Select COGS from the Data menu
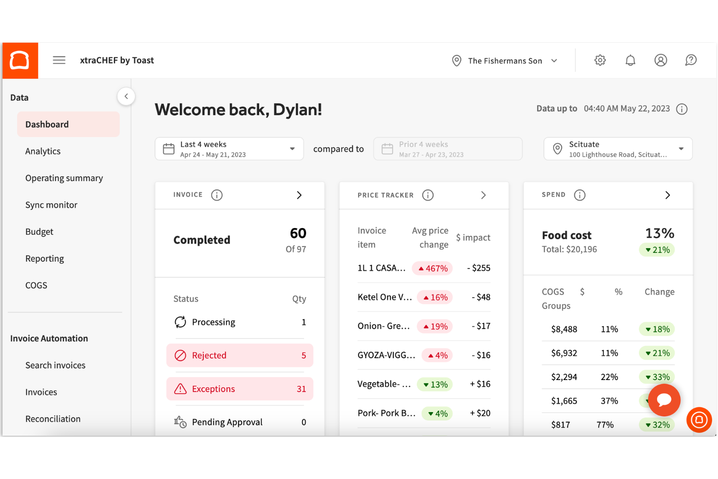The height and width of the screenshot is (479, 718). pyautogui.click(x=36, y=285)
